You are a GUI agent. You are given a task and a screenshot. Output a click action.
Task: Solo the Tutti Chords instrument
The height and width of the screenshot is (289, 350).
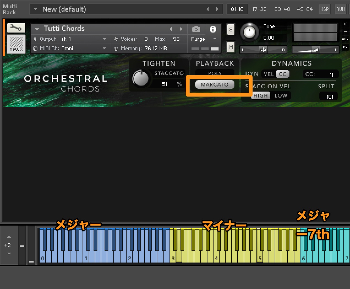pos(231,30)
